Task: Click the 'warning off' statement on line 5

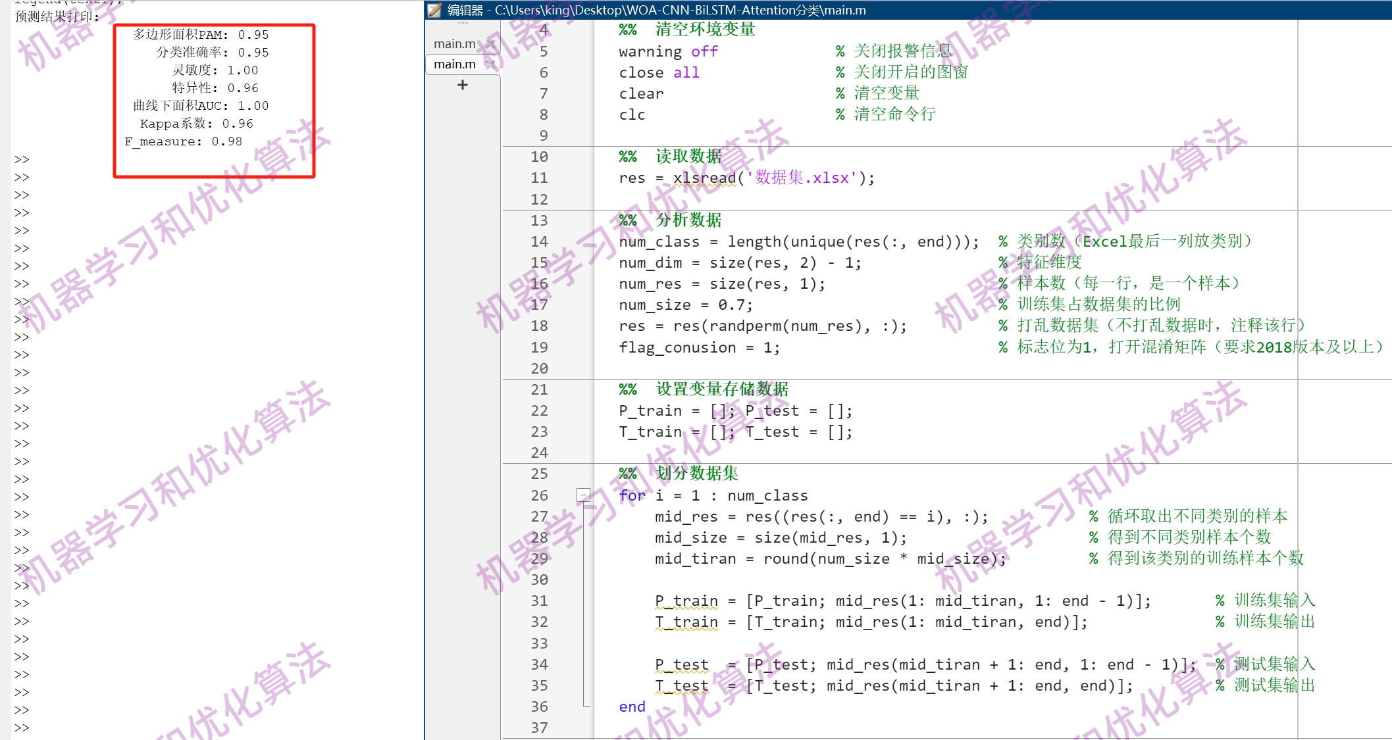Action: 667,51
